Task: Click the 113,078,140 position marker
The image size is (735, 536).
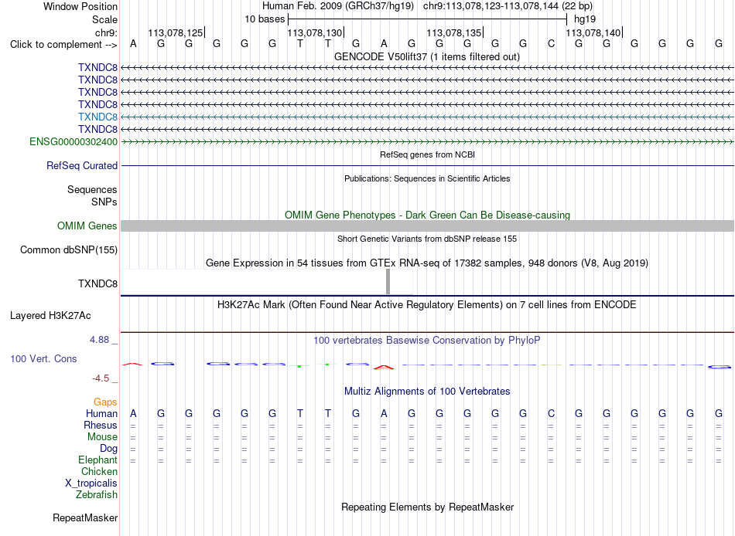Action: (x=594, y=32)
